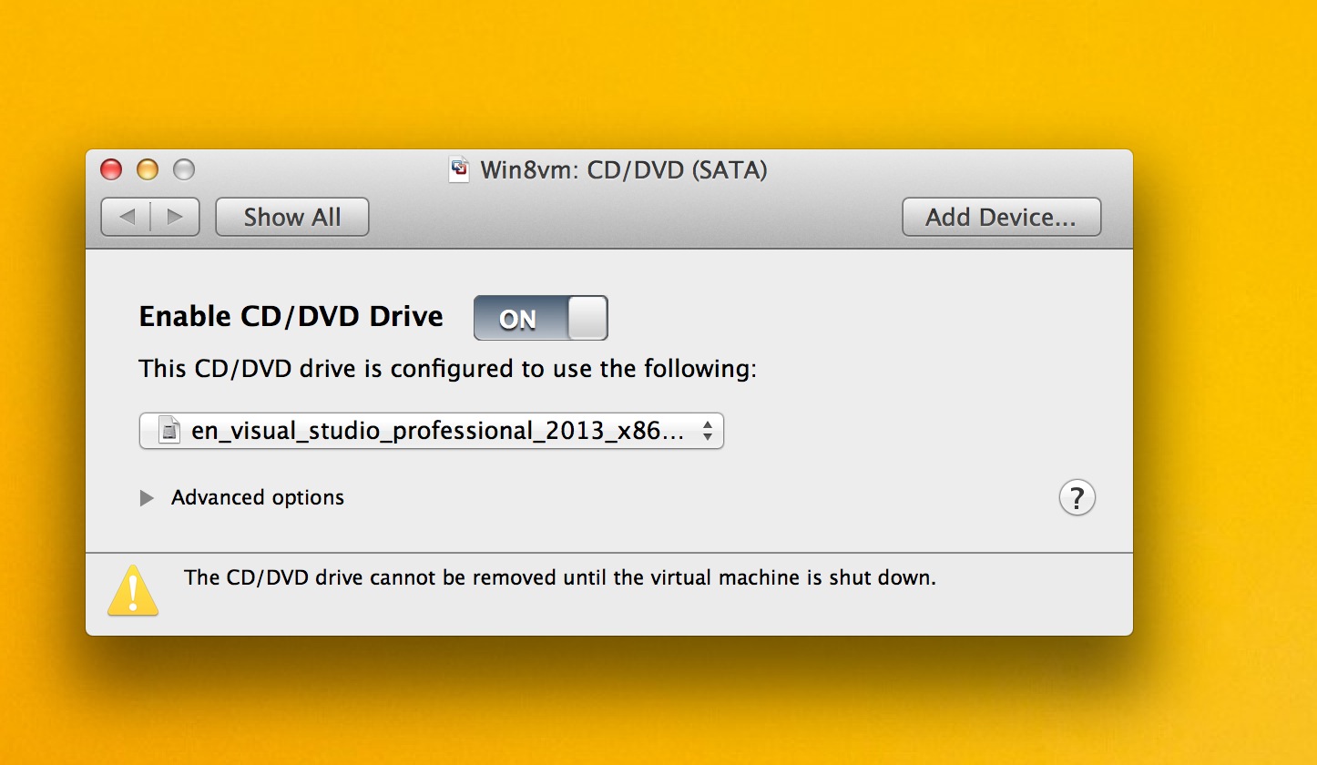Click the Add Device... button
Image resolution: width=1317 pixels, height=765 pixels.
[x=1001, y=217]
